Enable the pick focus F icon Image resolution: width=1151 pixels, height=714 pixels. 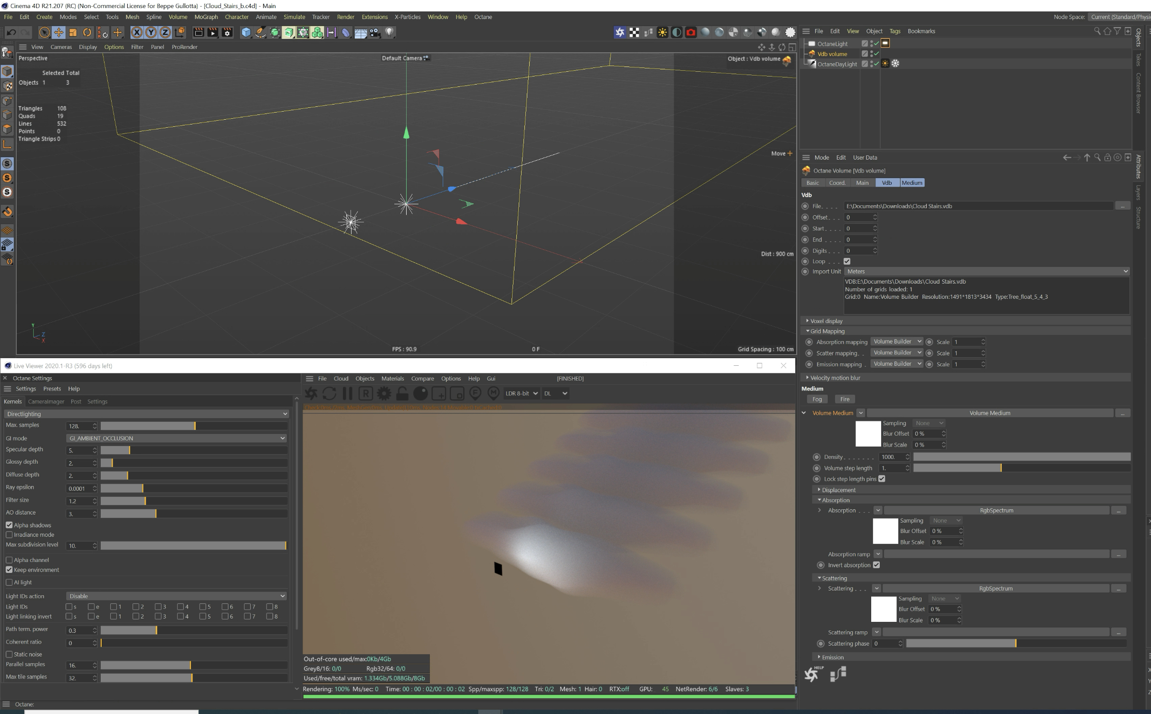(x=475, y=393)
